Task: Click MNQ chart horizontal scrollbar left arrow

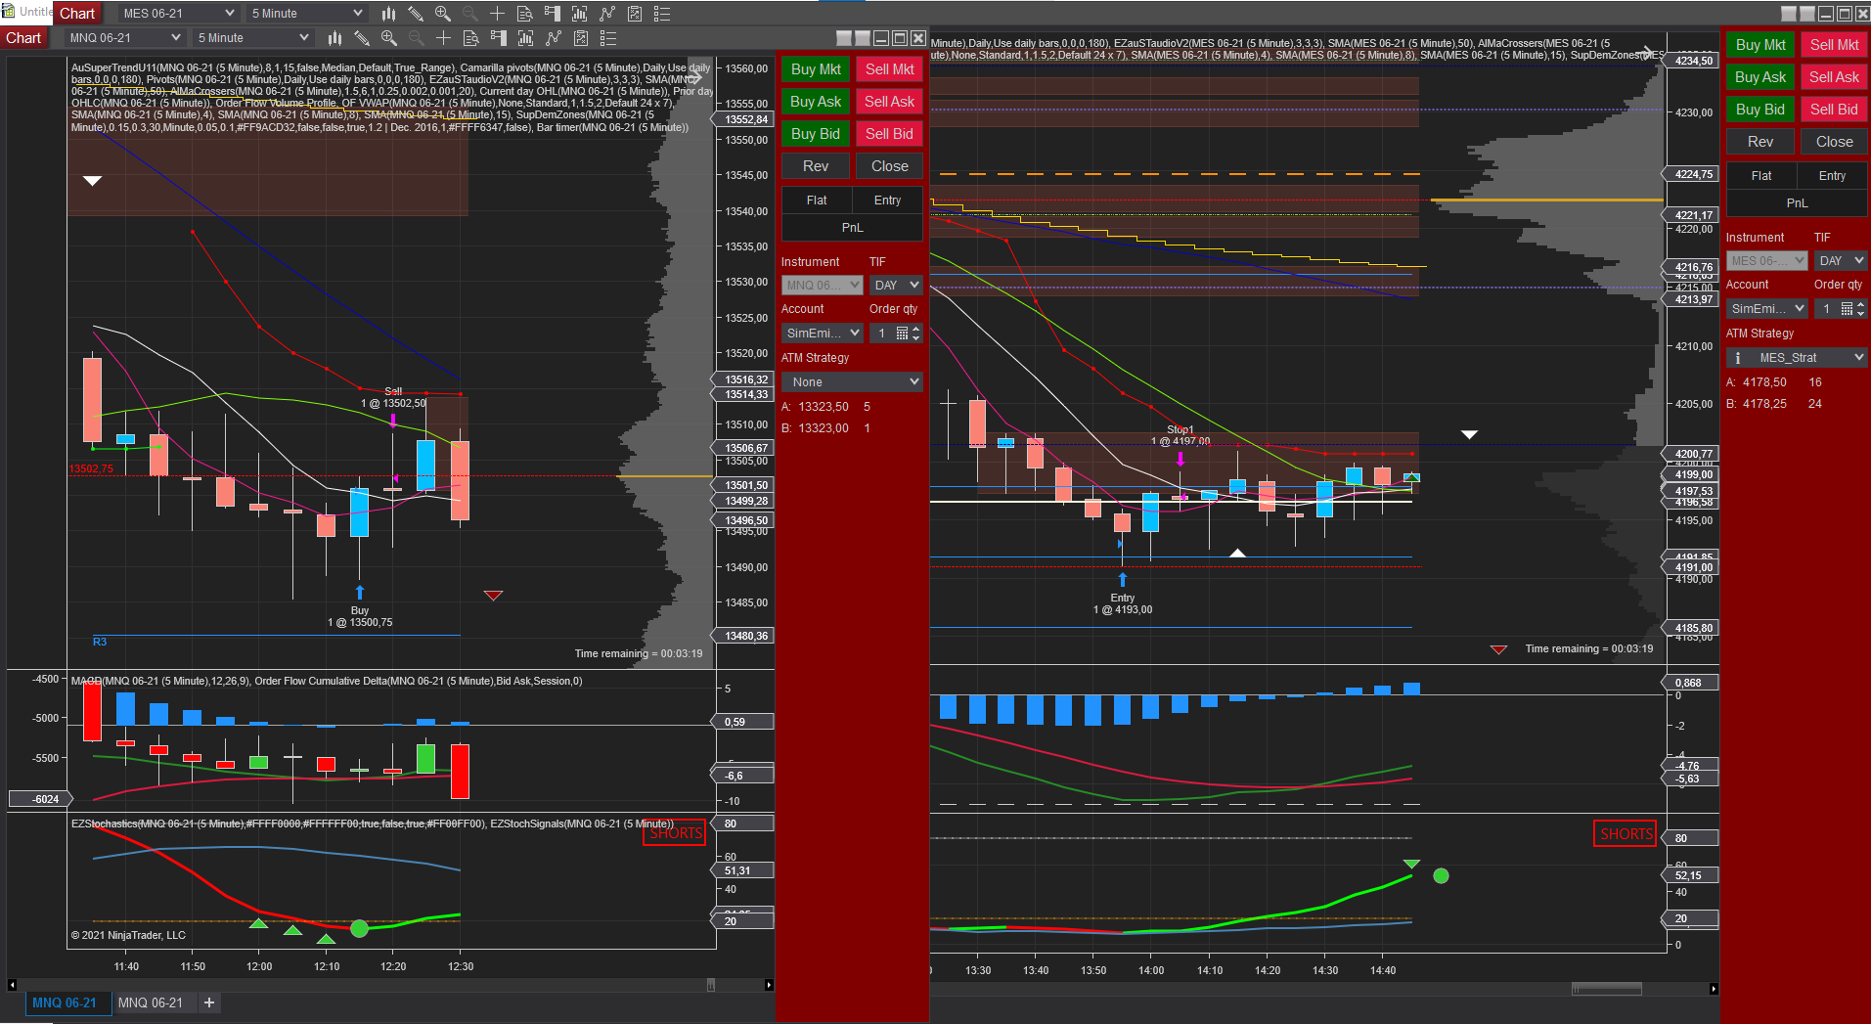Action: coord(12,985)
